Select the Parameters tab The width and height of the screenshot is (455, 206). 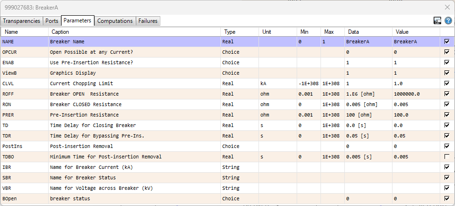click(x=77, y=20)
